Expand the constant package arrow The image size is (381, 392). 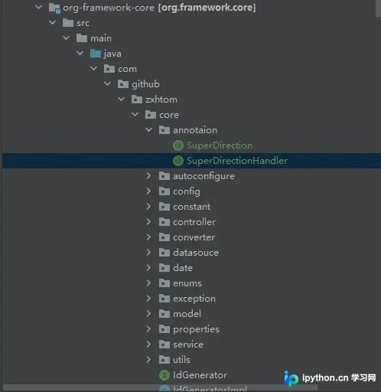(149, 207)
